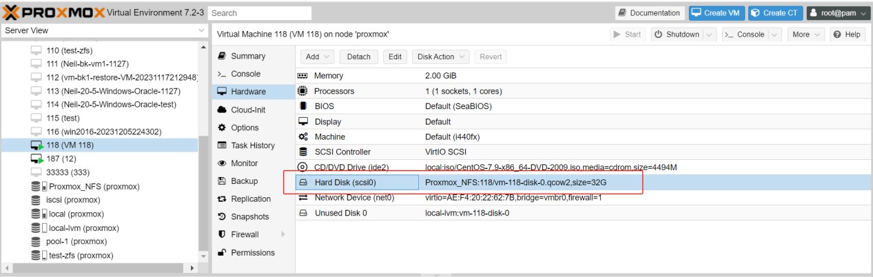The image size is (873, 277).
Task: Open the Cloud-Init section
Action: click(x=248, y=110)
